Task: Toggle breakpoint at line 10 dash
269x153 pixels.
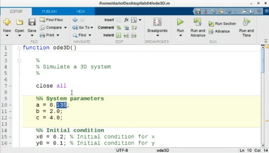Action: (10, 105)
